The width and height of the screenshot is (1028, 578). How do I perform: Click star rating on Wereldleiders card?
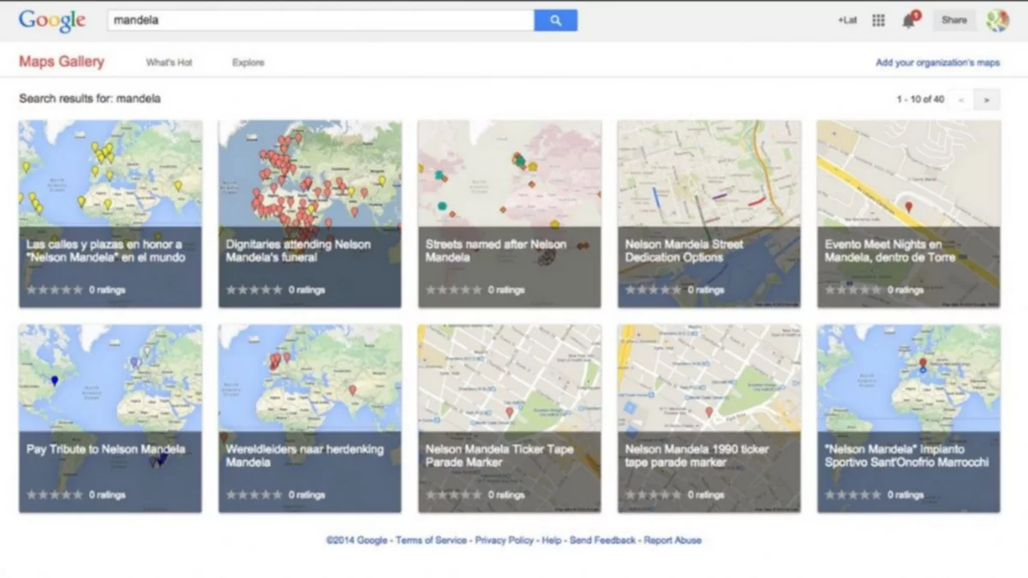[254, 495]
